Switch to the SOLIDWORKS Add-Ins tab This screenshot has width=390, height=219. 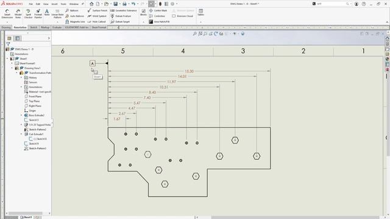[x=77, y=27]
